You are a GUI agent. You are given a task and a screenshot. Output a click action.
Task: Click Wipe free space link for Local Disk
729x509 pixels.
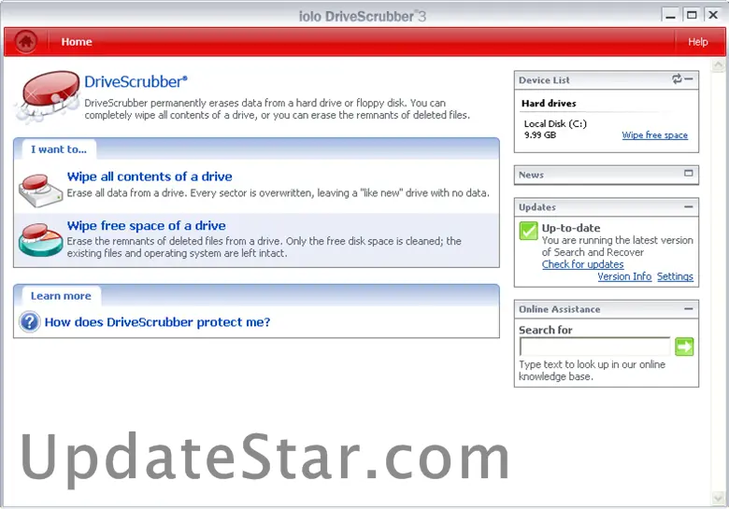tap(654, 135)
